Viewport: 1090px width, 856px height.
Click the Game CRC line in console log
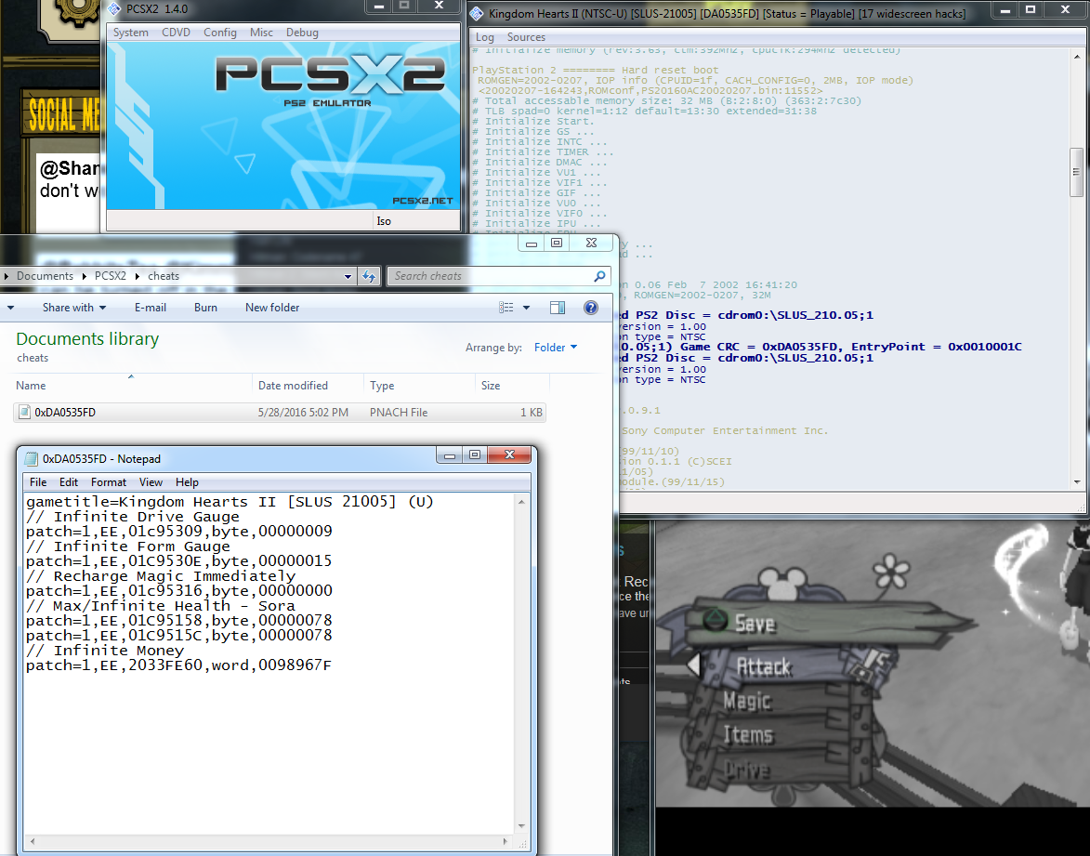point(821,347)
